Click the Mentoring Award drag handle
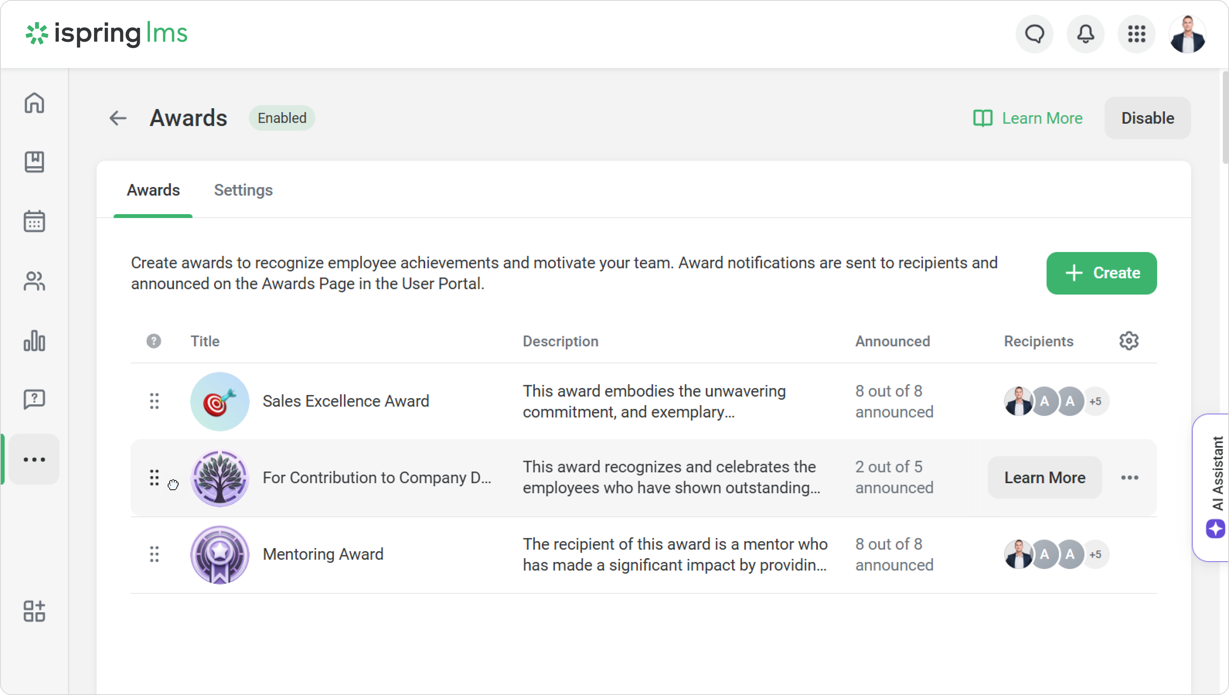The height and width of the screenshot is (695, 1229). (154, 554)
